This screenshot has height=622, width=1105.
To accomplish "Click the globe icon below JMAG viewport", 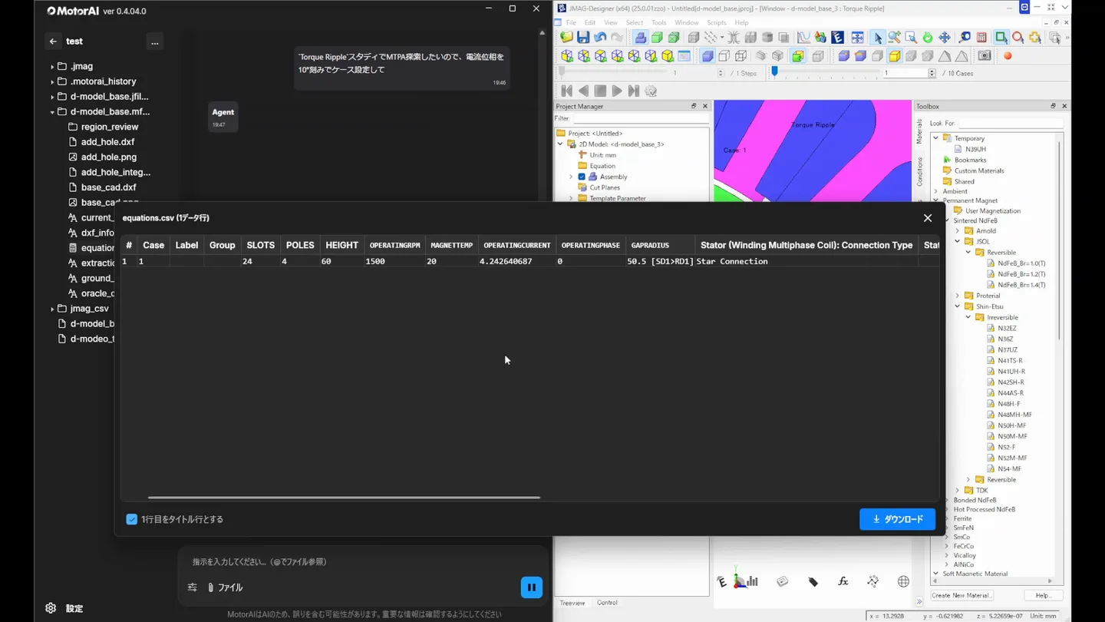I will point(903,581).
